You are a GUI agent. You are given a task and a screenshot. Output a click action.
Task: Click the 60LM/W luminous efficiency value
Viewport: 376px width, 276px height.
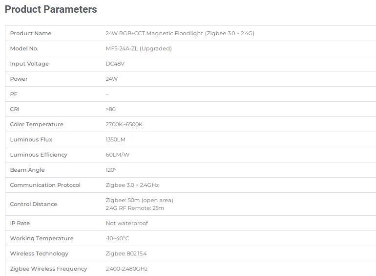(x=117, y=155)
